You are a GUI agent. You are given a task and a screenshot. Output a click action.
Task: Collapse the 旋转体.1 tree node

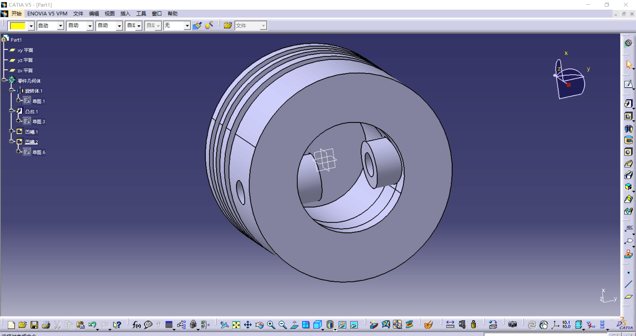coord(12,90)
